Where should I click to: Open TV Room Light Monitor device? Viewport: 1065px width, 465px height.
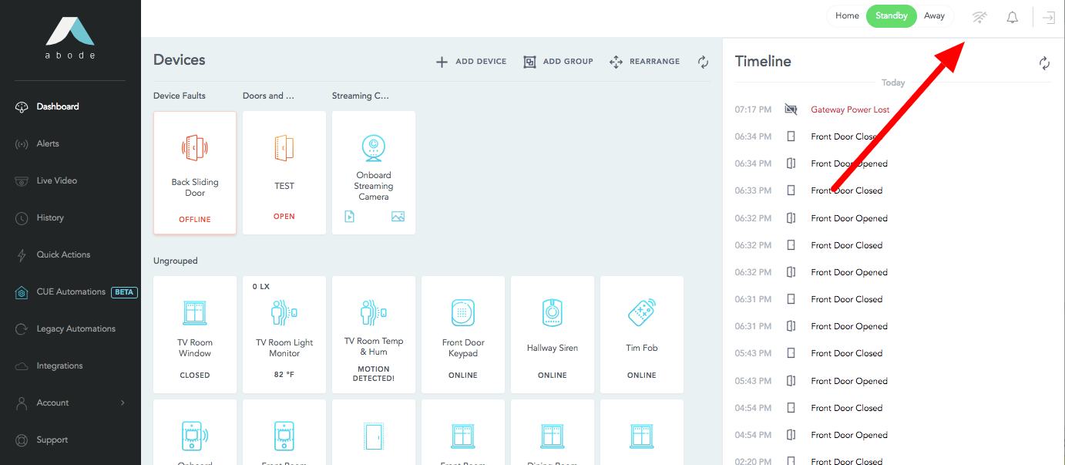pyautogui.click(x=284, y=334)
